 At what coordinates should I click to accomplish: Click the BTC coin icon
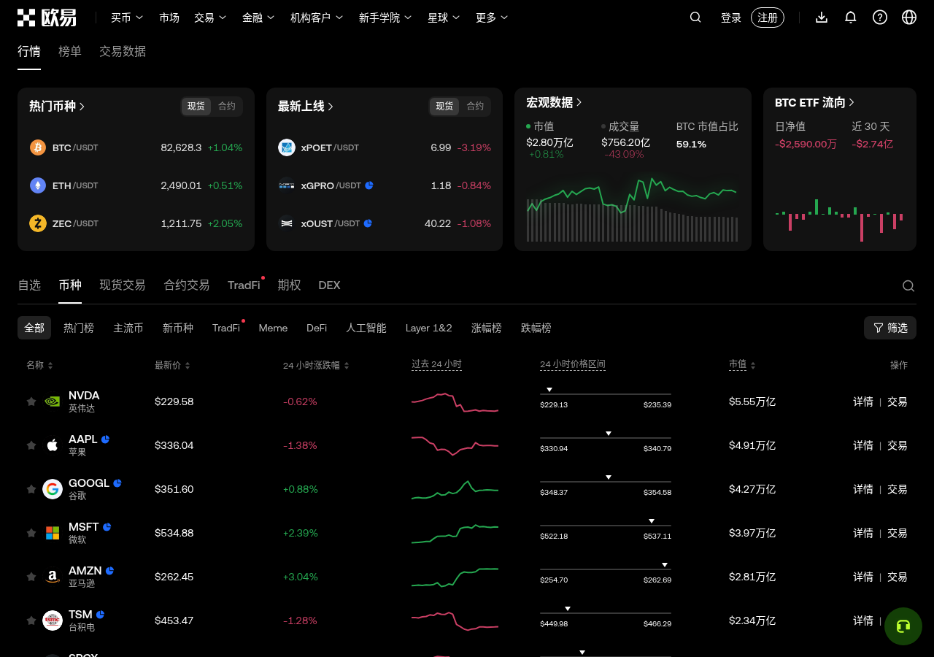click(38, 147)
